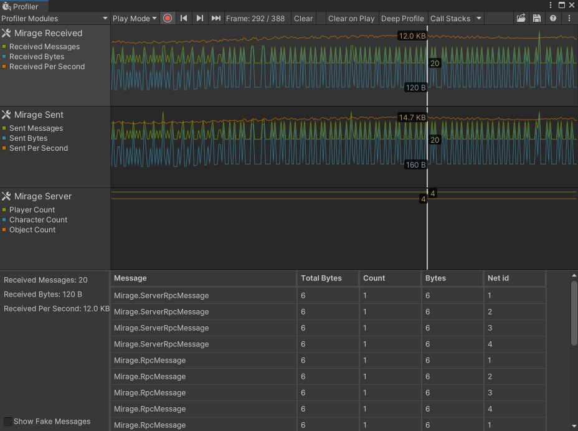
Task: Step to the next frame
Action: 200,19
